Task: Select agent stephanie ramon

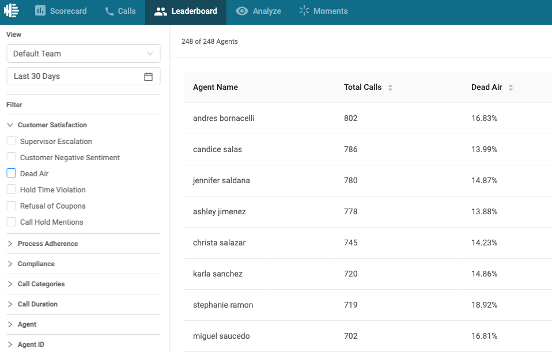Action: point(368,305)
